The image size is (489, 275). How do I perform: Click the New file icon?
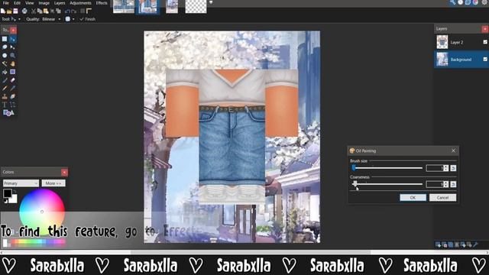[3, 11]
